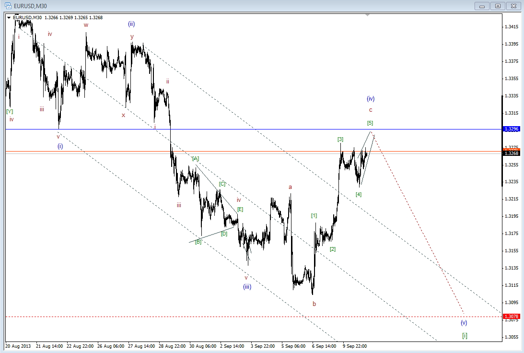
Task: Click the '30 Aug 06:00' time label
Action: (x=203, y=346)
